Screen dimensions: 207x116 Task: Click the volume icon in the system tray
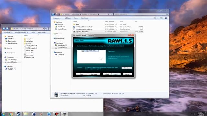[194, 114]
